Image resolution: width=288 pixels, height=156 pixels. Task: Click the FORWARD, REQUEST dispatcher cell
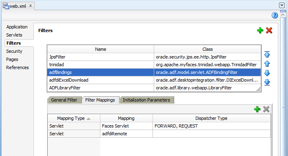[212, 126]
